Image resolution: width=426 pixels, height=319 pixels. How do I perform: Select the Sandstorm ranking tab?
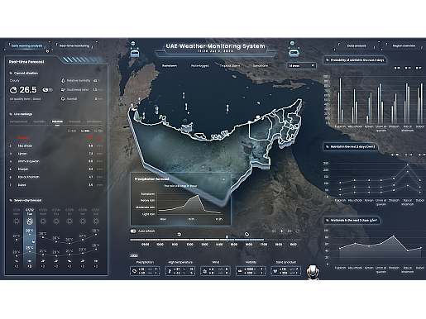pyautogui.click(x=94, y=121)
